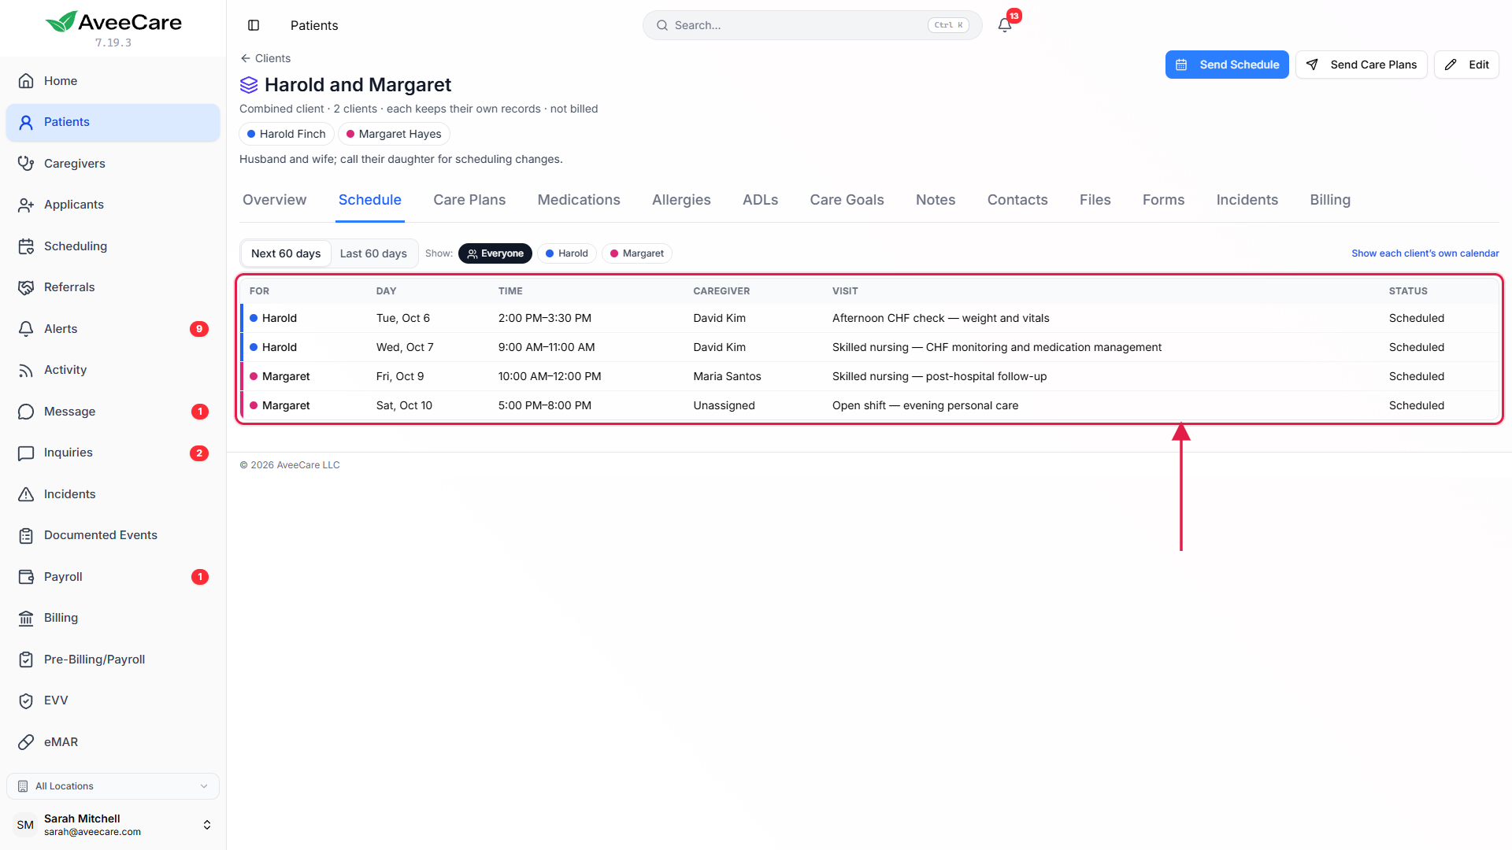Filter schedule to Margaret only
Screen dimensions: 1512x850
637,253
